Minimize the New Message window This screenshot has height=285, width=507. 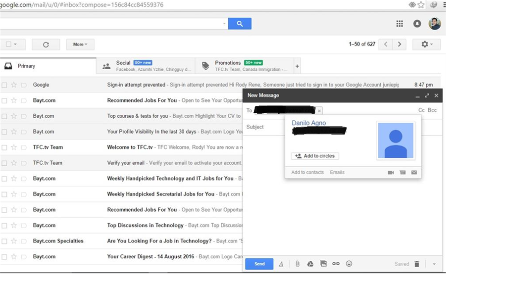[417, 96]
